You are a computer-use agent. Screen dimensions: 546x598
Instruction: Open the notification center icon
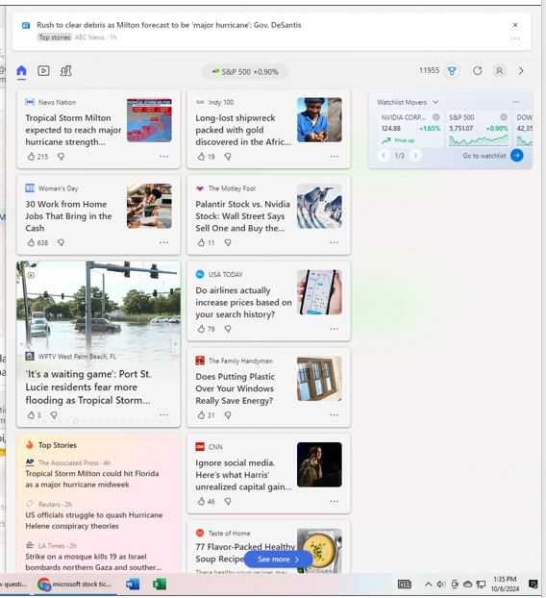534,585
